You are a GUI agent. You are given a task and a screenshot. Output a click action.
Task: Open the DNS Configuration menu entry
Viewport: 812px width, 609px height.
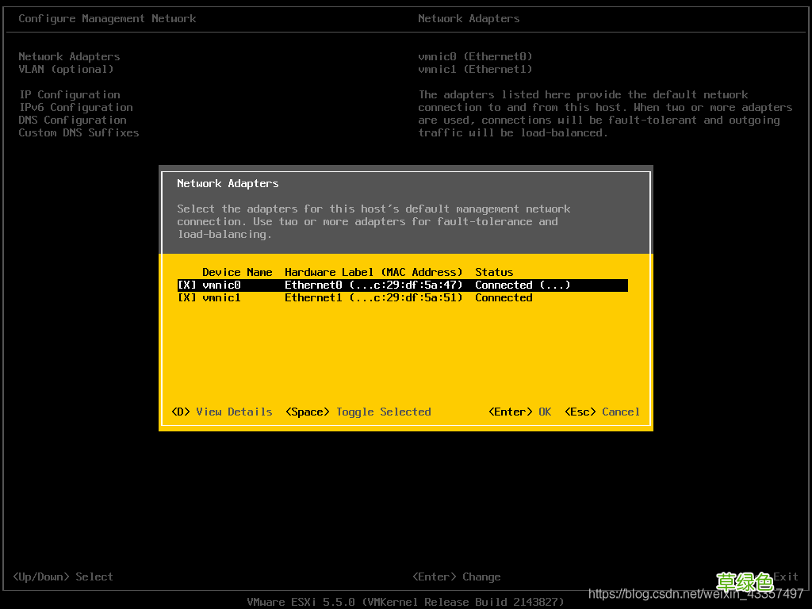[x=72, y=121]
